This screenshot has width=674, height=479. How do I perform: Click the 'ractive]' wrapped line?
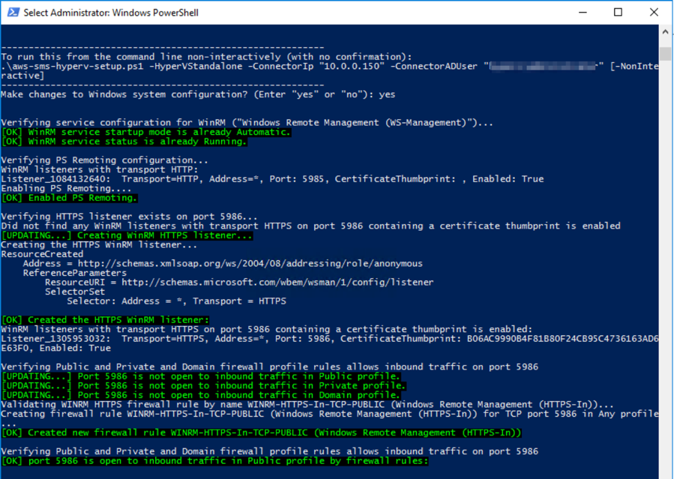coord(22,76)
